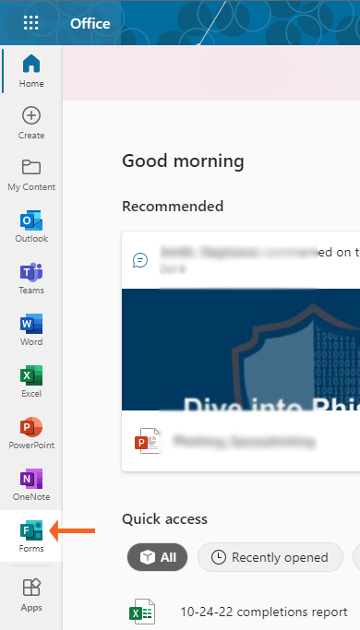Image resolution: width=360 pixels, height=630 pixels.
Task: Launch Teams from the sidebar
Action: pos(31,278)
